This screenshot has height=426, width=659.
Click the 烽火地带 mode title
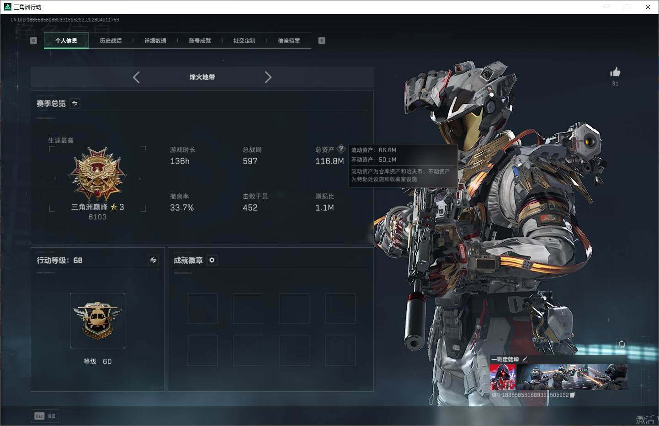202,77
